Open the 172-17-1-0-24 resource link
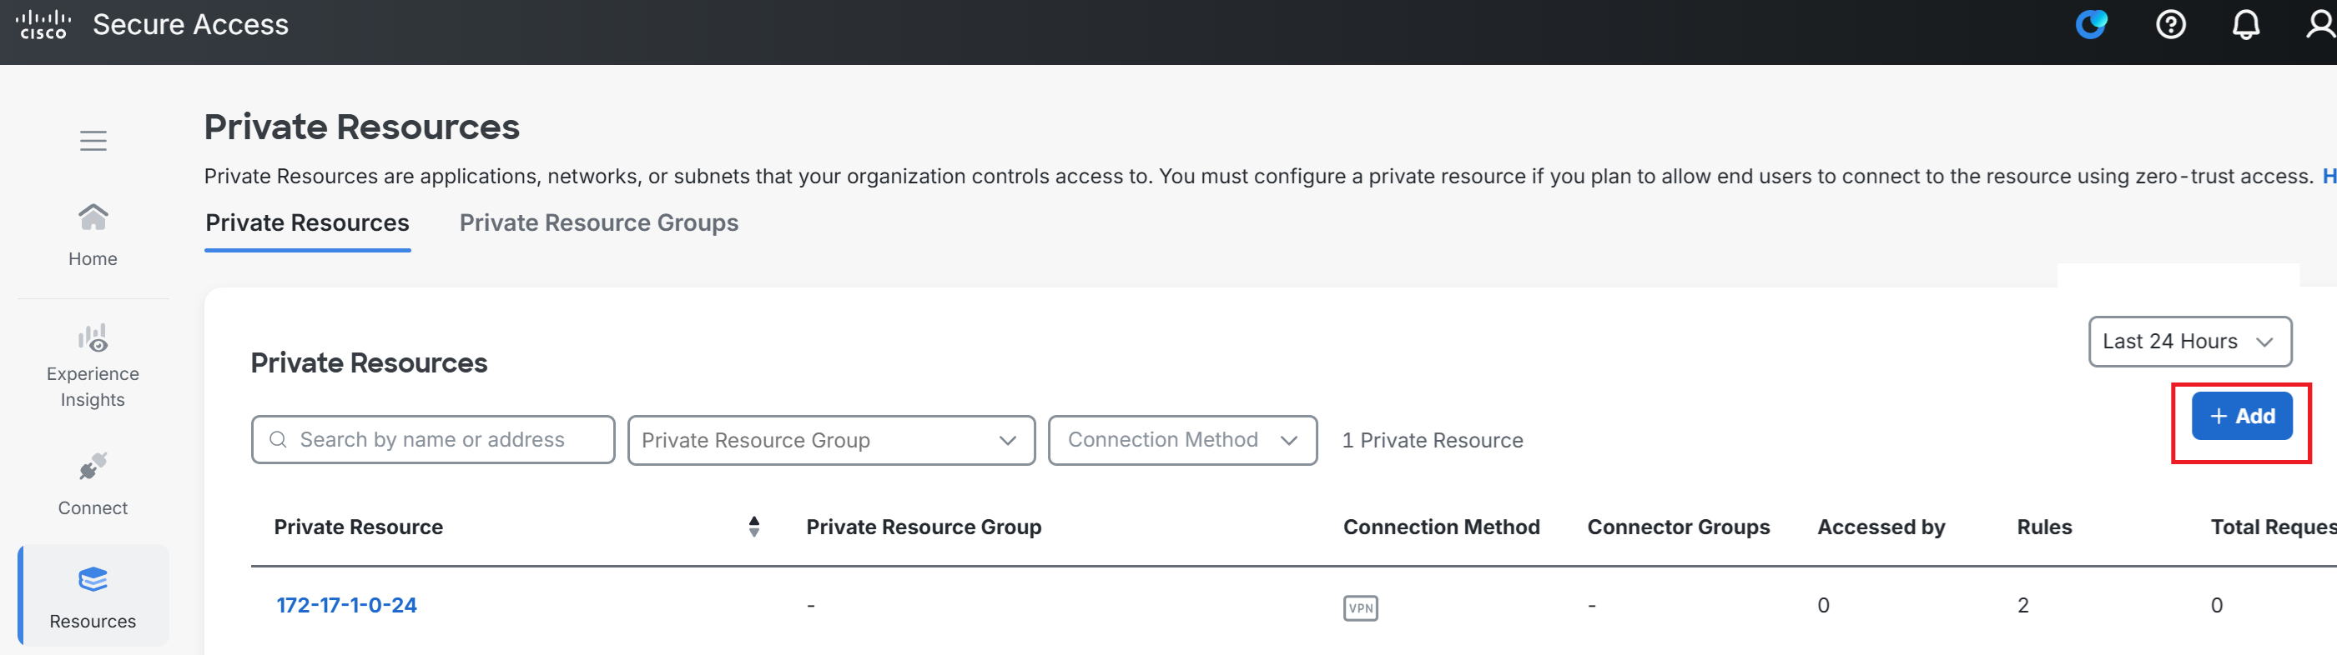The width and height of the screenshot is (2337, 655). tap(346, 605)
